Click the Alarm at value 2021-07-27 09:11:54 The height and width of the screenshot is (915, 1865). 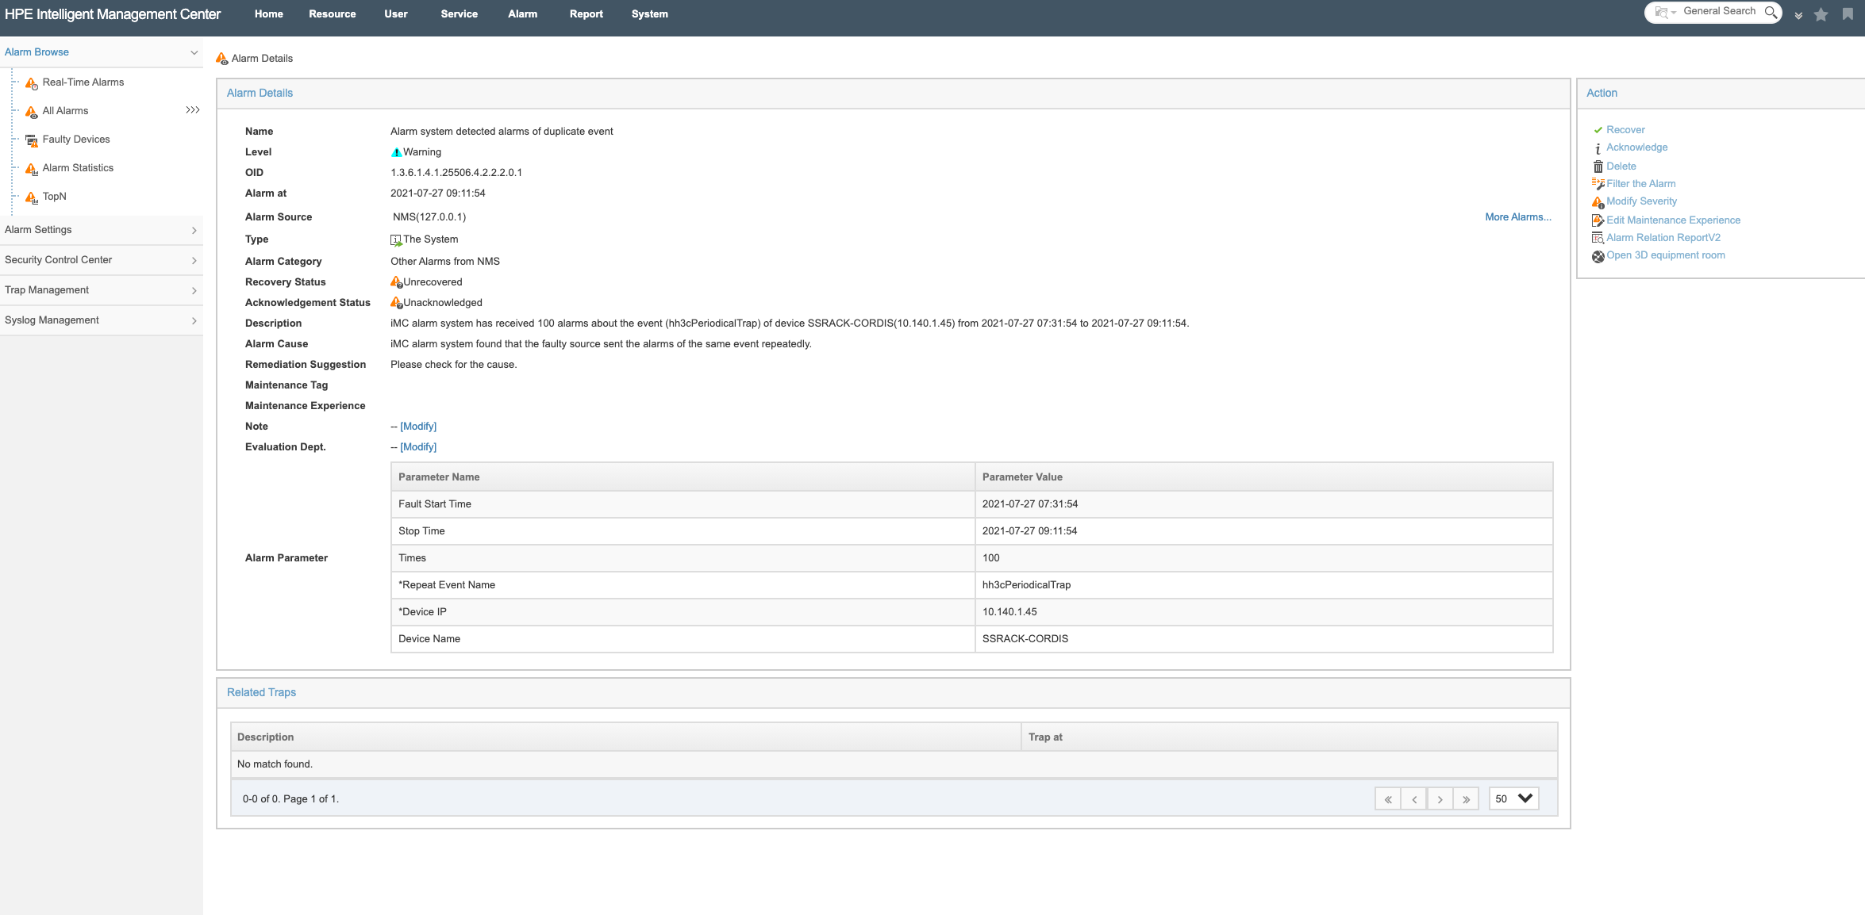click(438, 193)
